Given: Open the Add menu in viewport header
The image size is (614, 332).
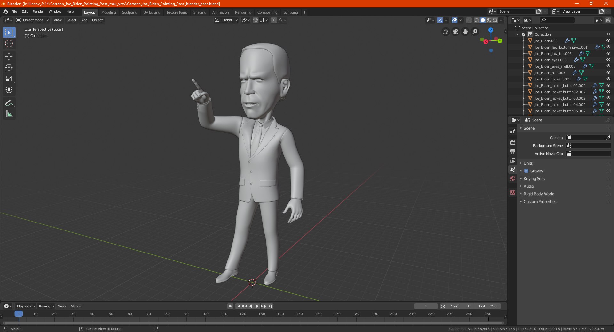Looking at the screenshot, I should click(84, 20).
